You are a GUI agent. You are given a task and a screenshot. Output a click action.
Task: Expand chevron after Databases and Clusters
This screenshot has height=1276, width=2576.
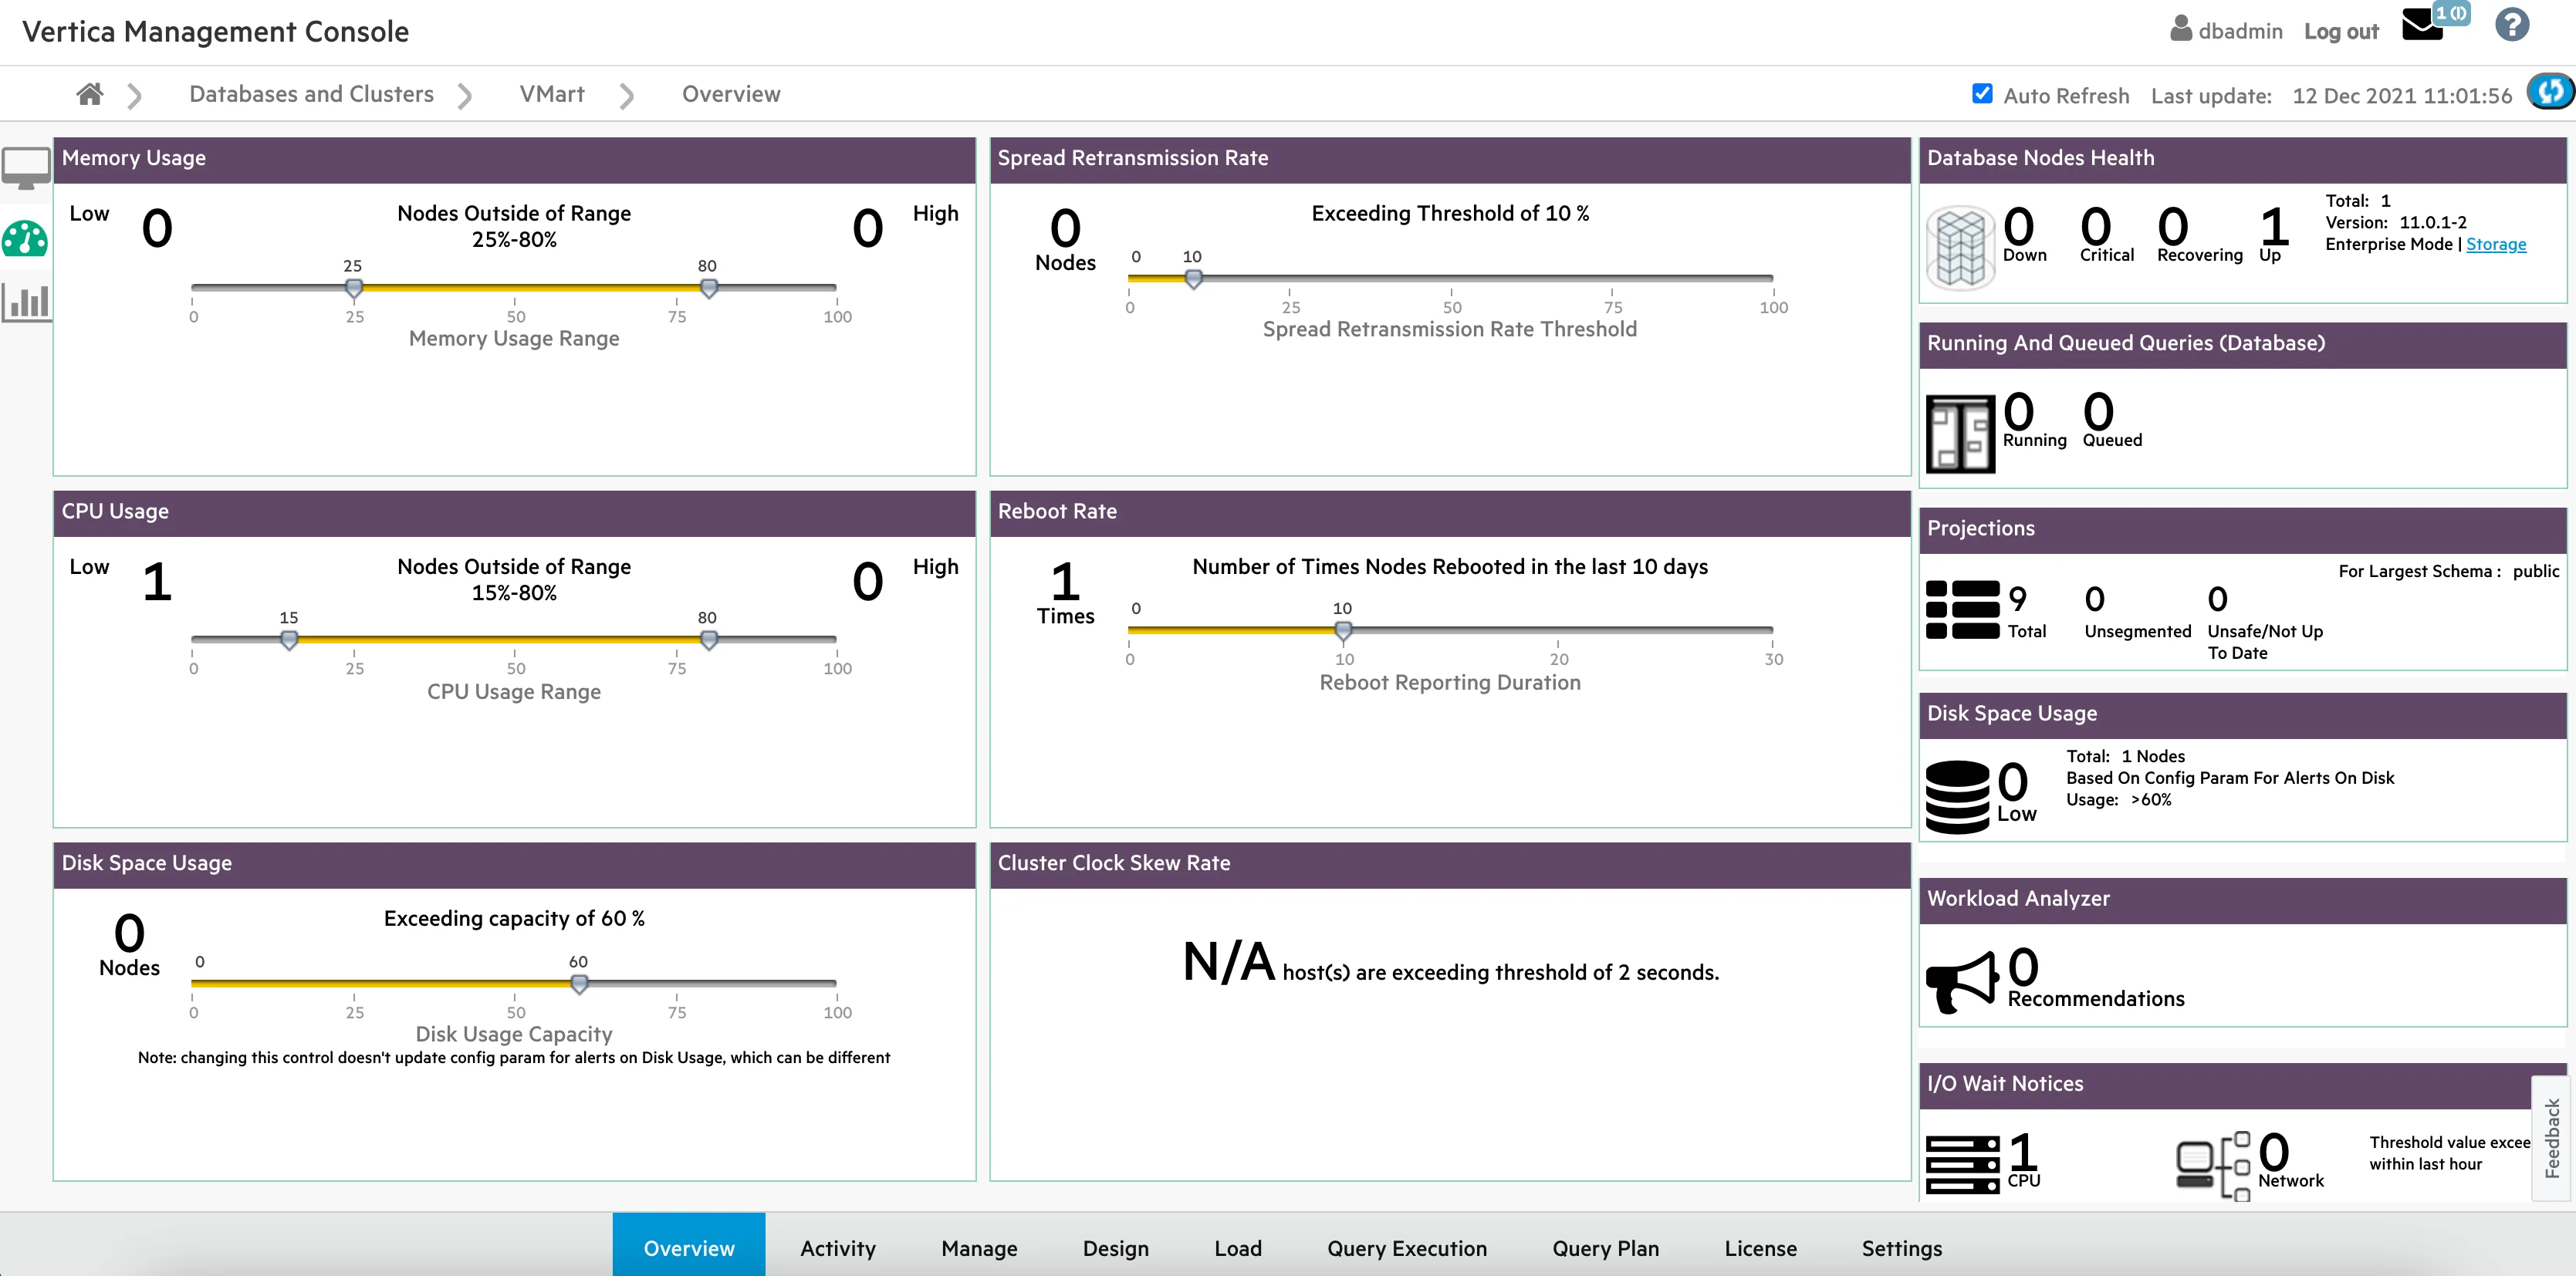(465, 96)
